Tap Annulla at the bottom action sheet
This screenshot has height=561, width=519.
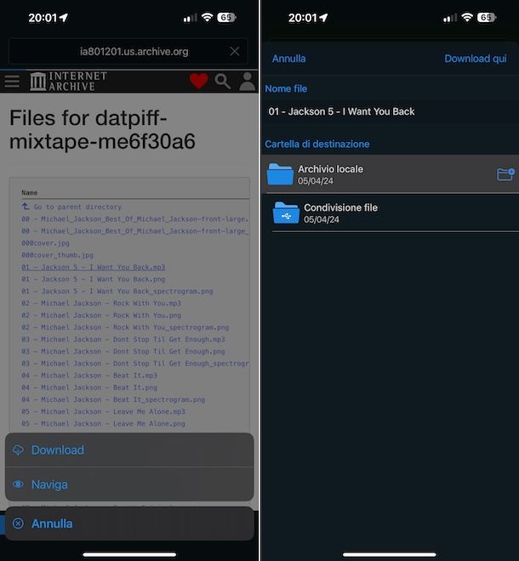pyautogui.click(x=129, y=524)
